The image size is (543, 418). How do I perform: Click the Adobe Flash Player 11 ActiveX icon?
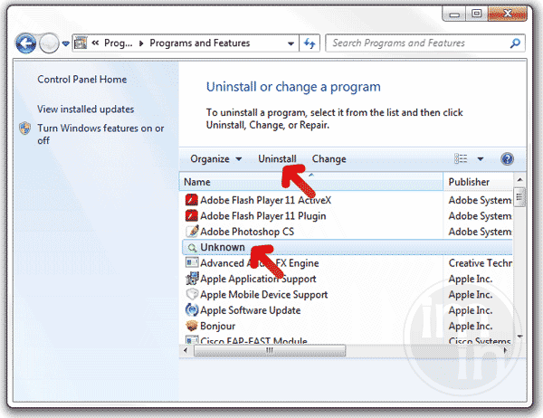coord(191,200)
